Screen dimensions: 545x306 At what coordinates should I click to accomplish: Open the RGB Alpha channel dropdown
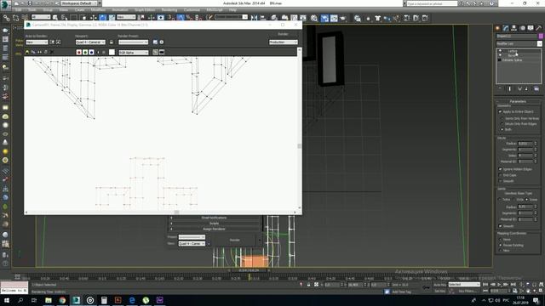[134, 53]
